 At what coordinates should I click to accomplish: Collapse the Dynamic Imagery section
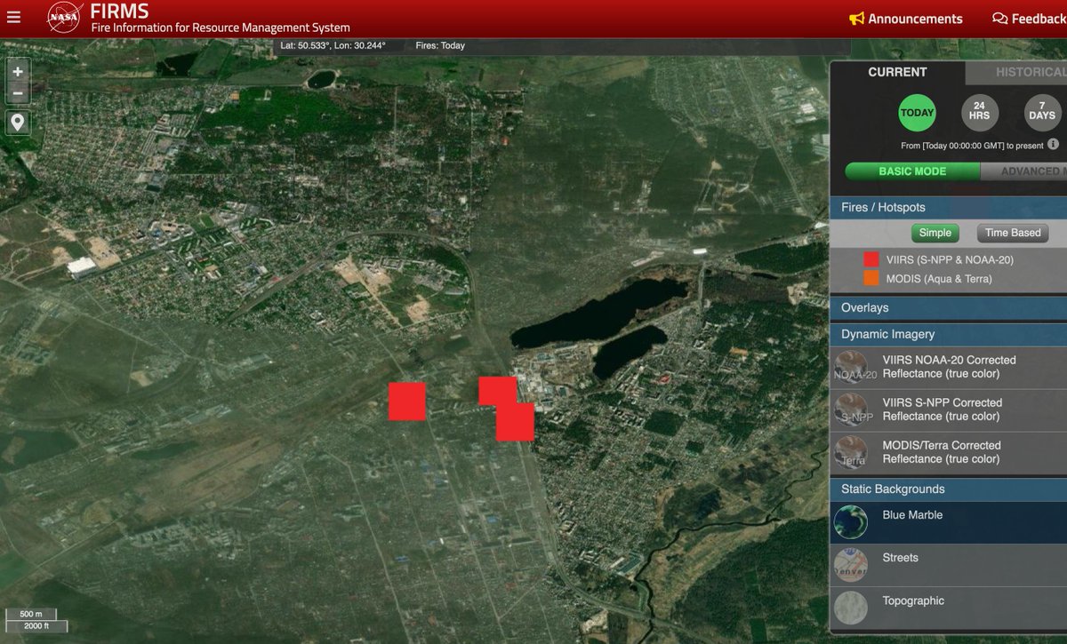click(x=948, y=334)
